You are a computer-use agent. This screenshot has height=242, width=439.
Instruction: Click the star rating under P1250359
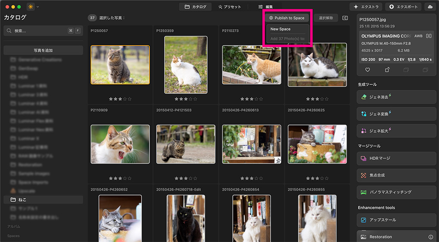coord(186,99)
